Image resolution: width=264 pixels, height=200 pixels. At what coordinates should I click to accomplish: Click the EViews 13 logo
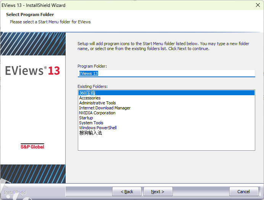[32, 71]
